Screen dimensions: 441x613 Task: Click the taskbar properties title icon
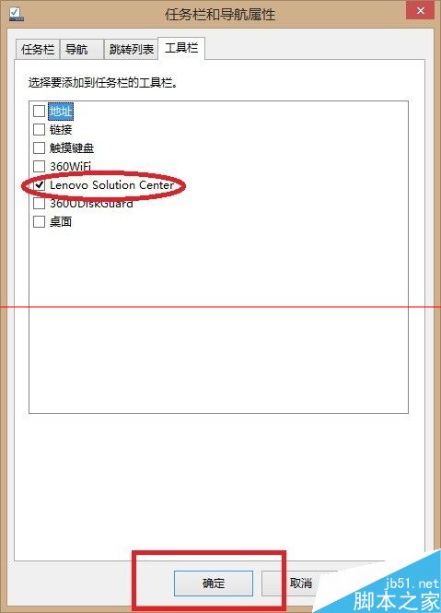click(16, 14)
